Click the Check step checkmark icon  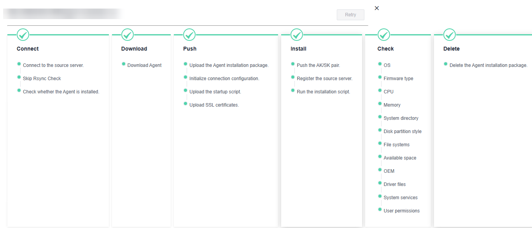(x=384, y=35)
